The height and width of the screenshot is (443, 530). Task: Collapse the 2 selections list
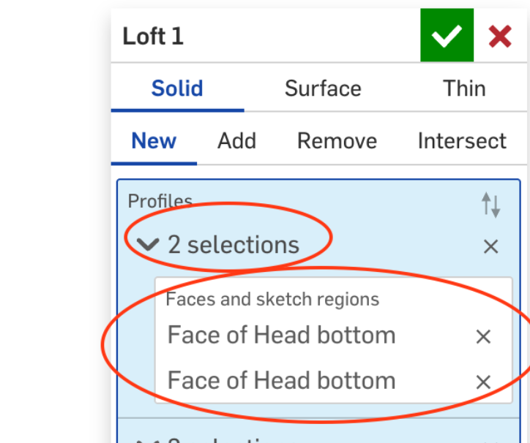[x=148, y=245]
